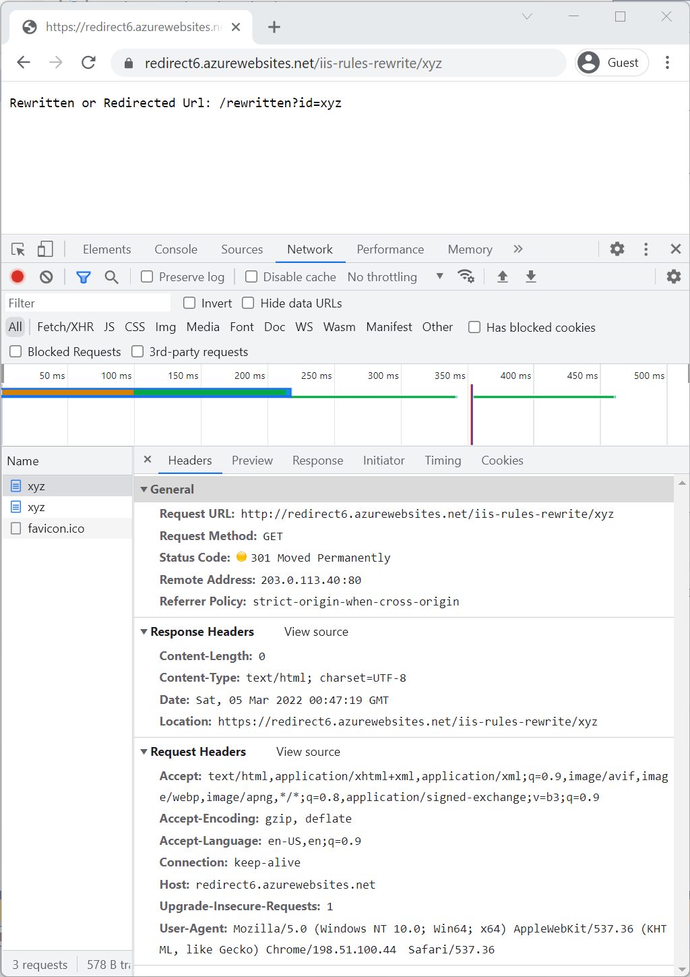Export HAR file
The height and width of the screenshot is (977, 690).
(531, 276)
